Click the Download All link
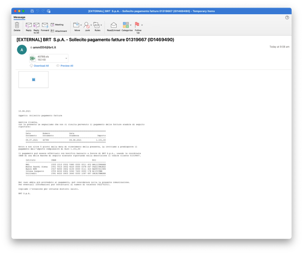The height and width of the screenshot is (254, 303). click(x=41, y=66)
